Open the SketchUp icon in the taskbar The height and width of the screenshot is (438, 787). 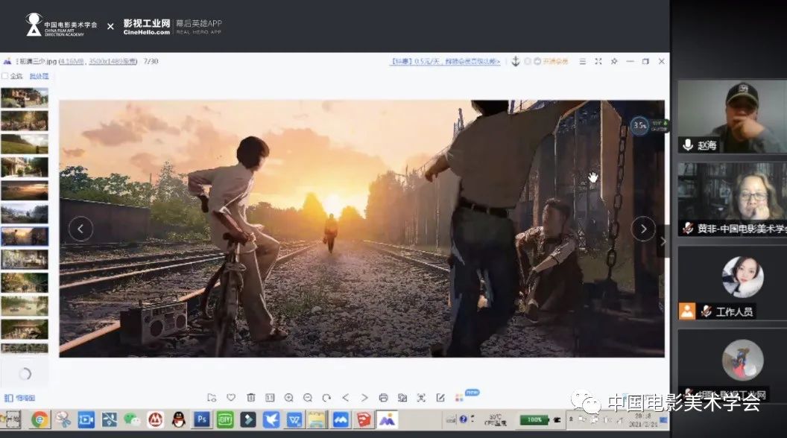(363, 419)
